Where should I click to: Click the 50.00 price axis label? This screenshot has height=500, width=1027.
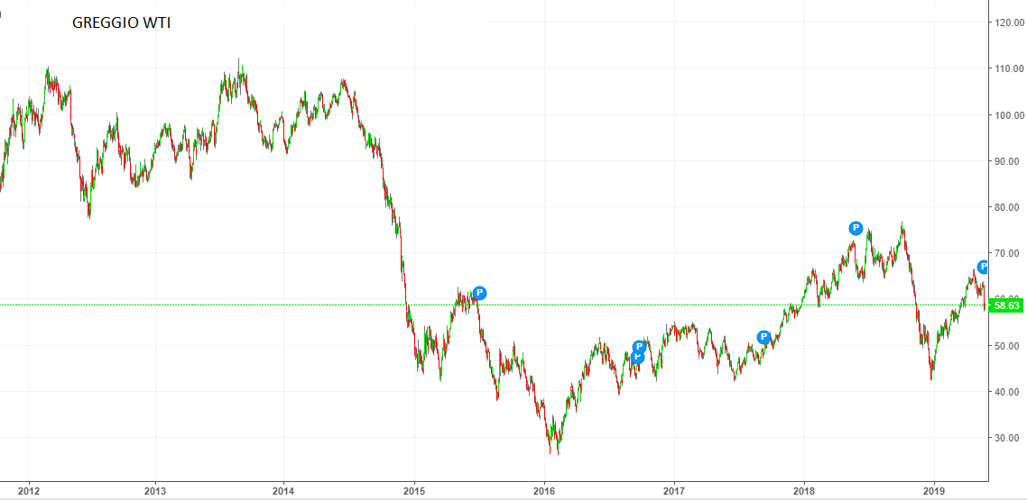coord(1008,346)
